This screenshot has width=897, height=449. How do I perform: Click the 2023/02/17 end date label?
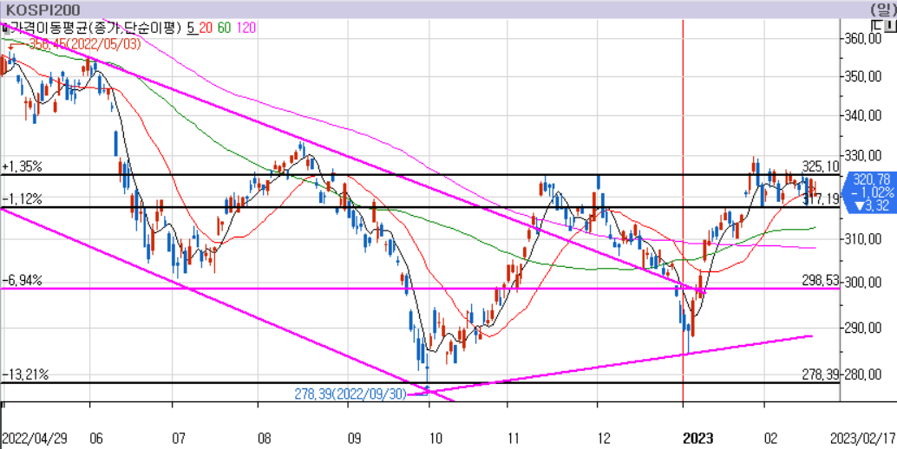tap(862, 439)
